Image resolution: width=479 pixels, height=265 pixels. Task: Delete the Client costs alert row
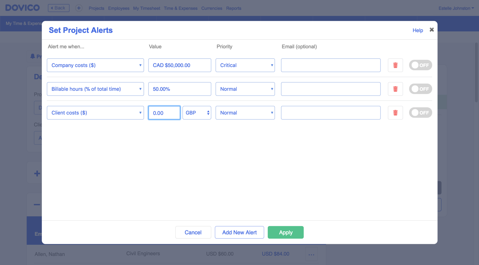pos(395,113)
